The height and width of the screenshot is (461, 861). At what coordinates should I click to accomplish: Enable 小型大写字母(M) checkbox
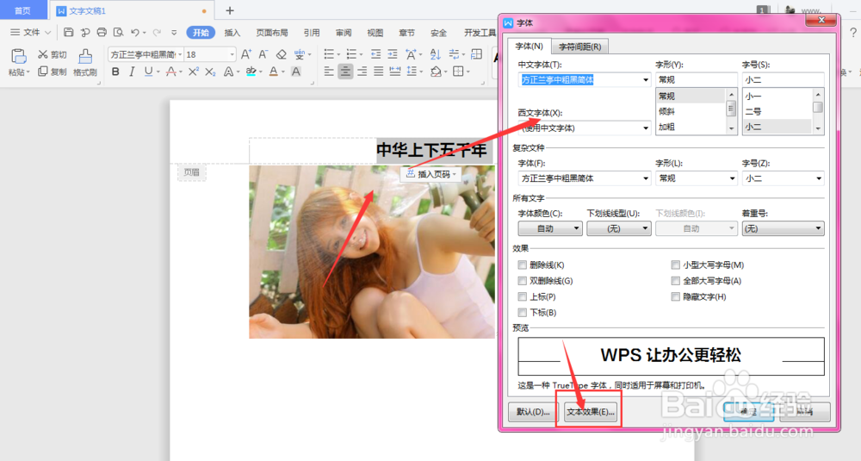(675, 265)
